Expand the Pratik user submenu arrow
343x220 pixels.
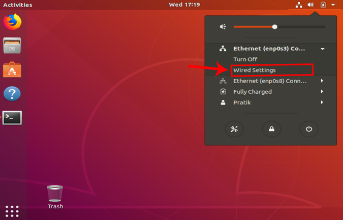tap(322, 102)
